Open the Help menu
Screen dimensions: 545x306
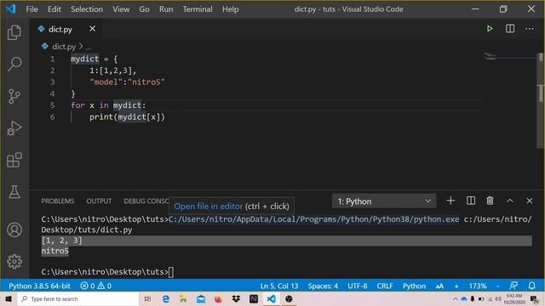[230, 9]
